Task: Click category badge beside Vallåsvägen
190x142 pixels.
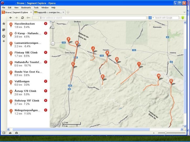Action: (46, 81)
